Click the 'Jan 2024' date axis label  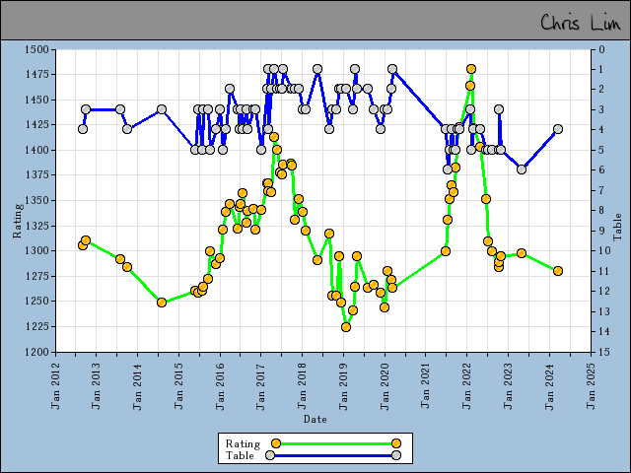click(549, 386)
